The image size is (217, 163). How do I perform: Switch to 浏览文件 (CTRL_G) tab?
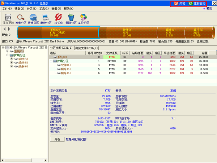tap(87, 48)
